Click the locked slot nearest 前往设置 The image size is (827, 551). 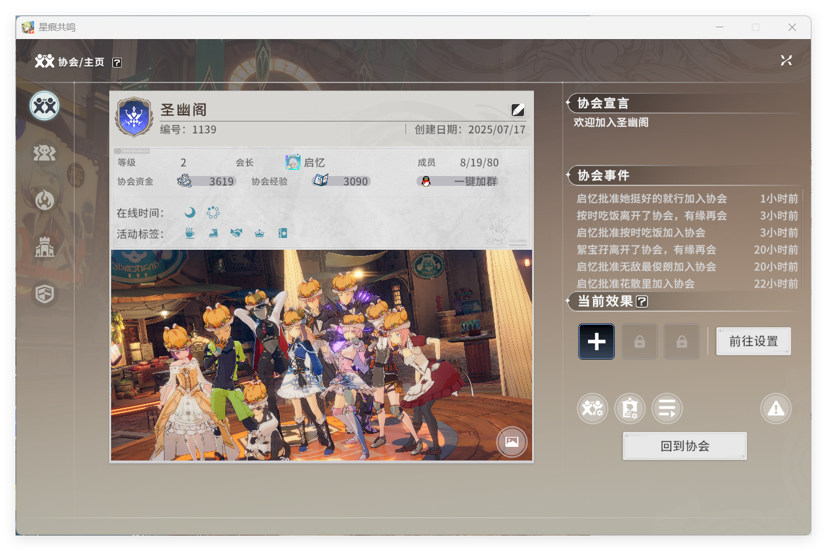point(681,342)
